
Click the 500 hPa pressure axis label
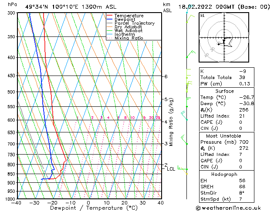coord(12,92)
